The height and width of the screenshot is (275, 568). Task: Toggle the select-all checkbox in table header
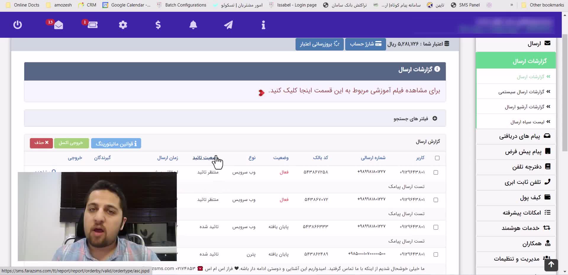437,158
